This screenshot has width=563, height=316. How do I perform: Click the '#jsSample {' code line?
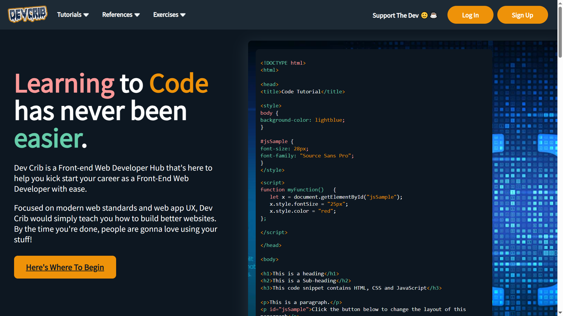click(x=277, y=141)
